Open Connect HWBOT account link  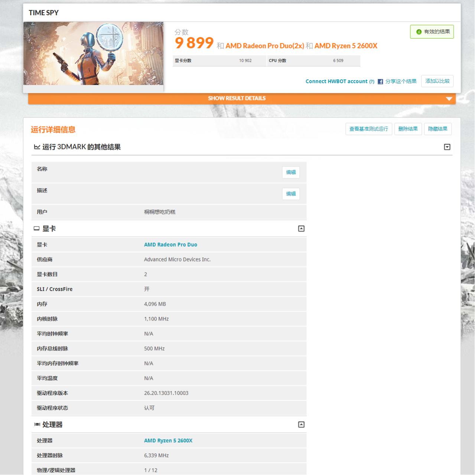click(336, 81)
